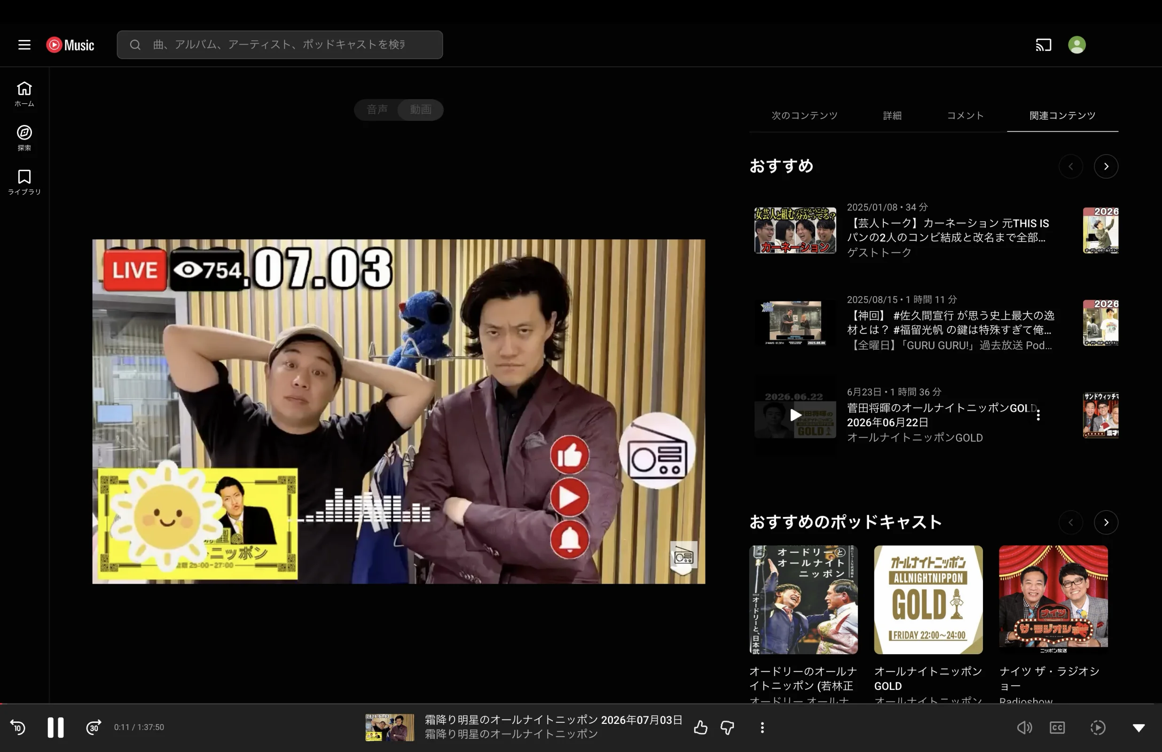Image resolution: width=1162 pixels, height=752 pixels.
Task: Play the 菅田将暉 2026.06.22 episode thumbnail
Action: tap(795, 415)
